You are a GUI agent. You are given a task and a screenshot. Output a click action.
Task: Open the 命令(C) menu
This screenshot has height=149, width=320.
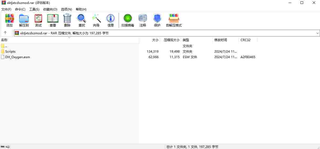pos(20,9)
